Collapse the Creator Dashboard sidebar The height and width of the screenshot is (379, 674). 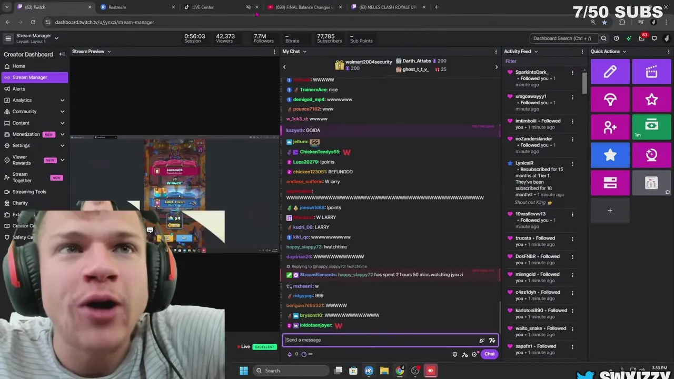pos(62,54)
